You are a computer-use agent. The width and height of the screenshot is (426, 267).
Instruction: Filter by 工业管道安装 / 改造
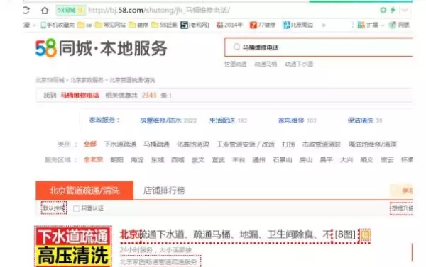[x=246, y=144]
